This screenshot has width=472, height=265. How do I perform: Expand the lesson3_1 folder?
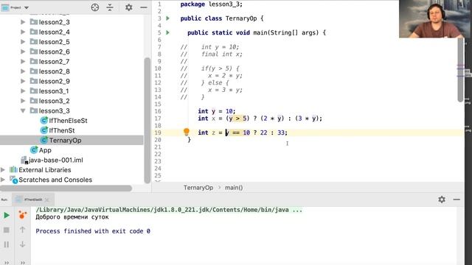pos(23,91)
